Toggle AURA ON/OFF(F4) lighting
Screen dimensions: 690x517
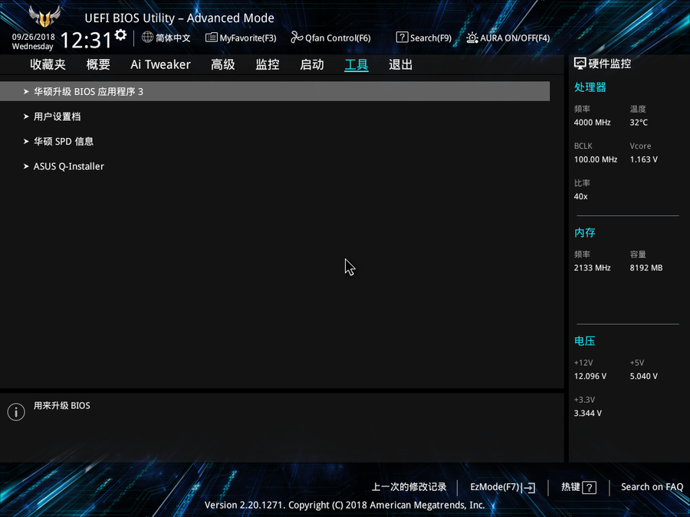pyautogui.click(x=514, y=38)
